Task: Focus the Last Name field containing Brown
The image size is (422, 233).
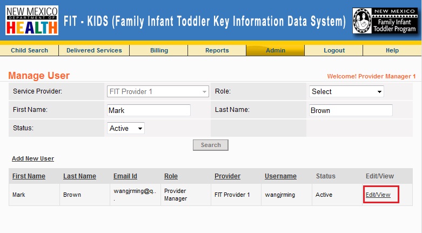Action: [x=351, y=110]
